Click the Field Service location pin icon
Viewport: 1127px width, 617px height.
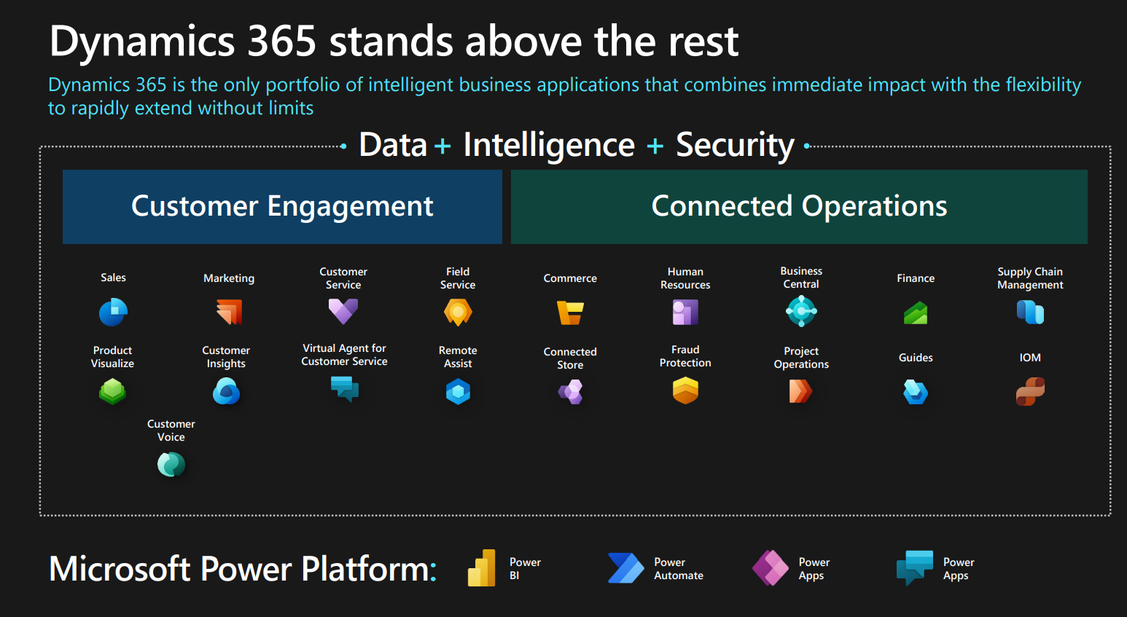coord(458,312)
